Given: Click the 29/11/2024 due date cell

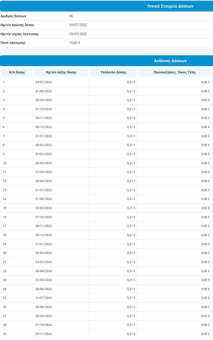Looking at the screenshot, I should [43, 334].
